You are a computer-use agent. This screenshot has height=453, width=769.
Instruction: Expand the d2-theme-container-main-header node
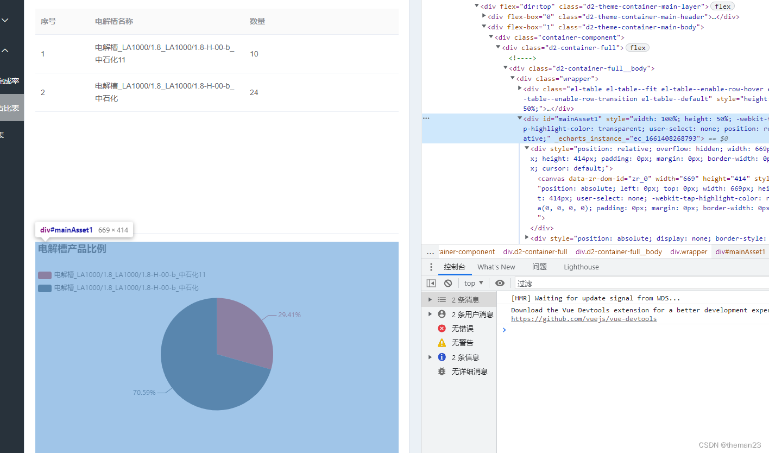tap(484, 16)
